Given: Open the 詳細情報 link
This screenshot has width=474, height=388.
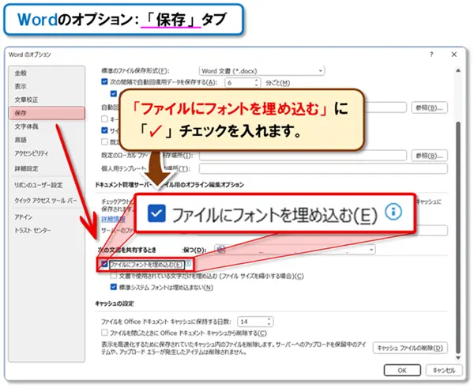Looking at the screenshot, I should click(x=113, y=219).
